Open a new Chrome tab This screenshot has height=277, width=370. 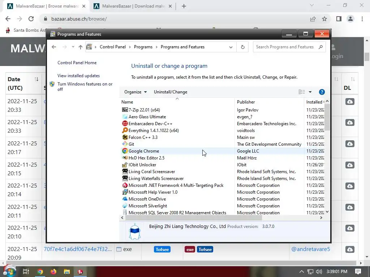point(184,6)
